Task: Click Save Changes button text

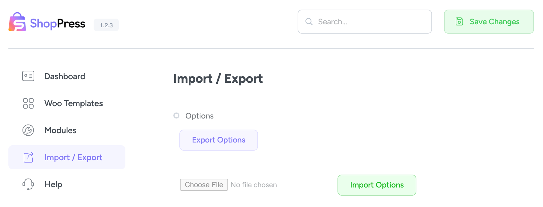Action: coord(494,22)
